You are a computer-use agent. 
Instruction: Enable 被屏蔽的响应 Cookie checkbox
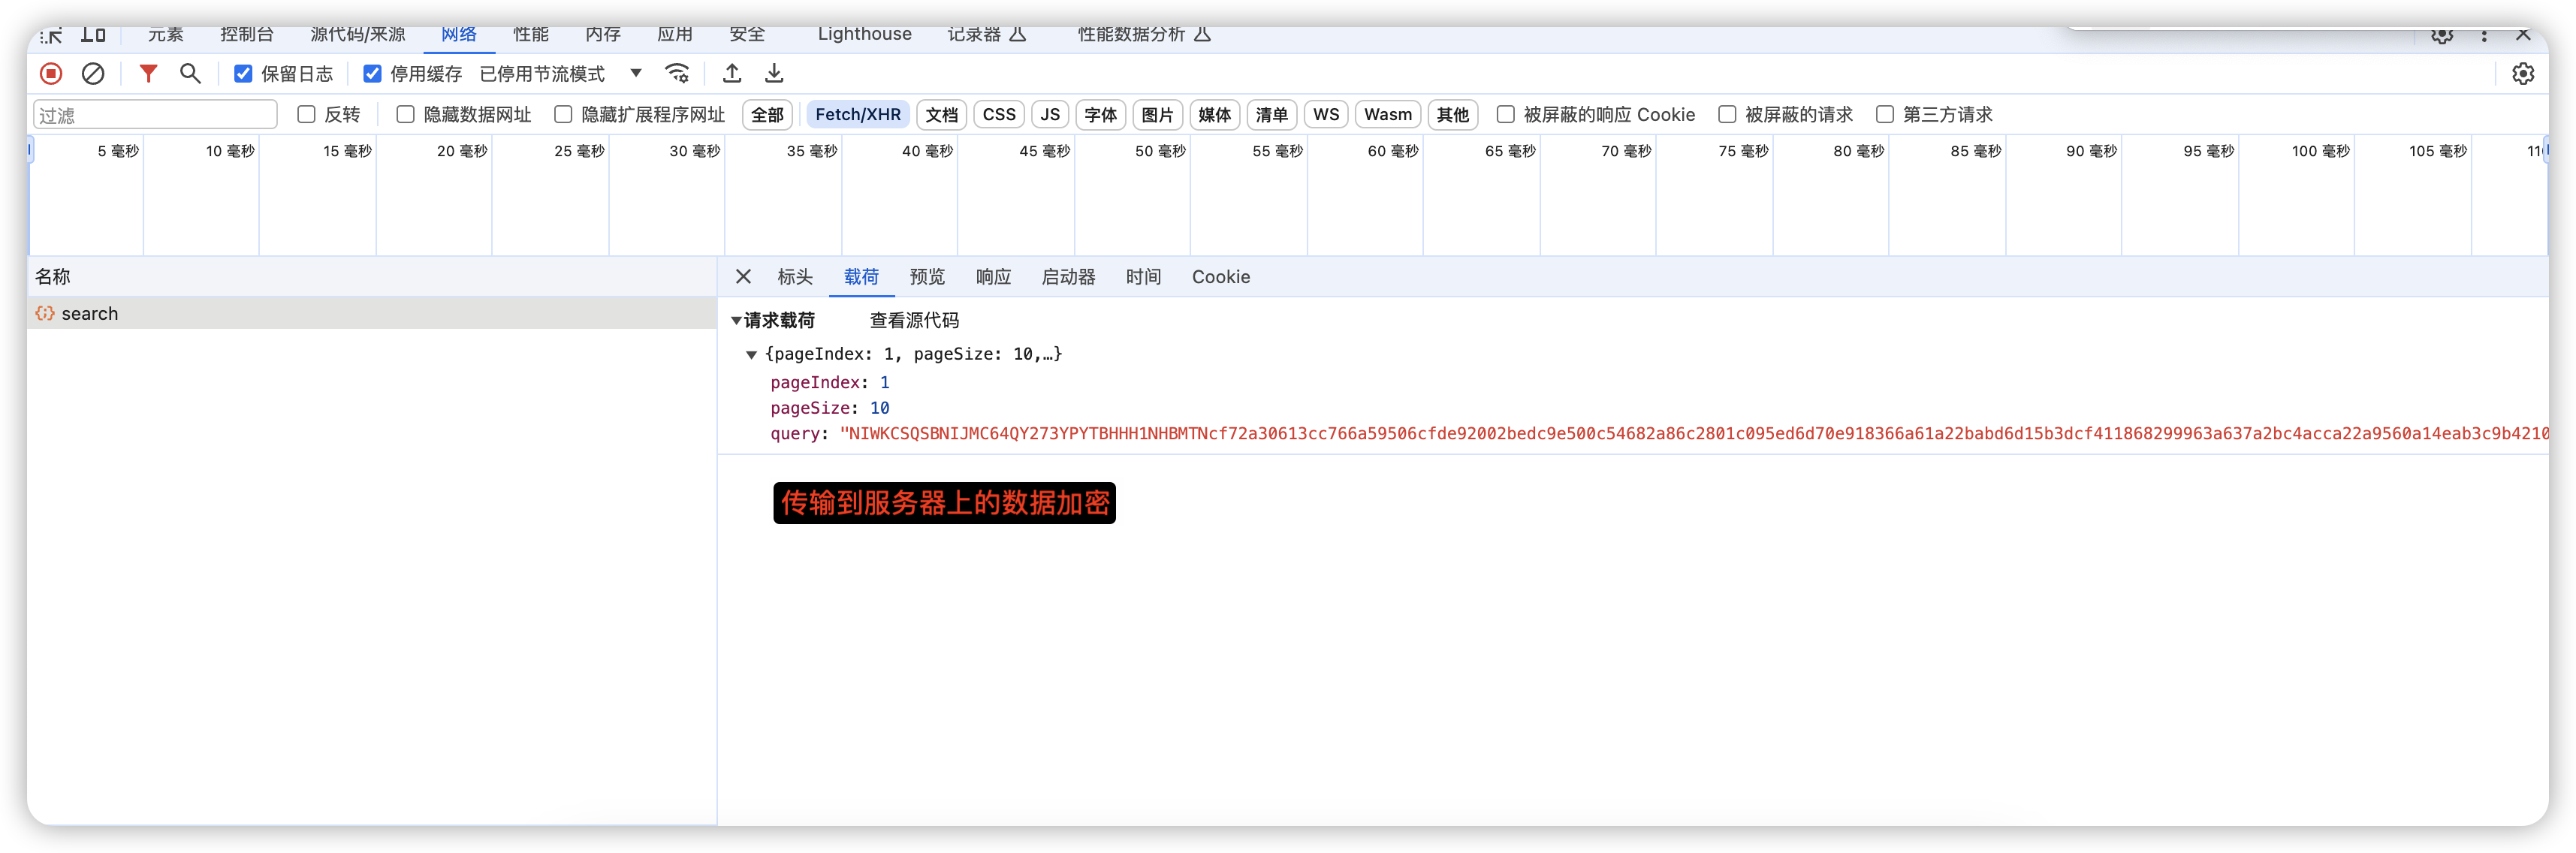coord(1505,115)
